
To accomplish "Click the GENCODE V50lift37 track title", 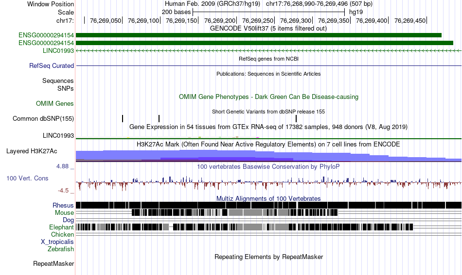I will [x=268, y=29].
